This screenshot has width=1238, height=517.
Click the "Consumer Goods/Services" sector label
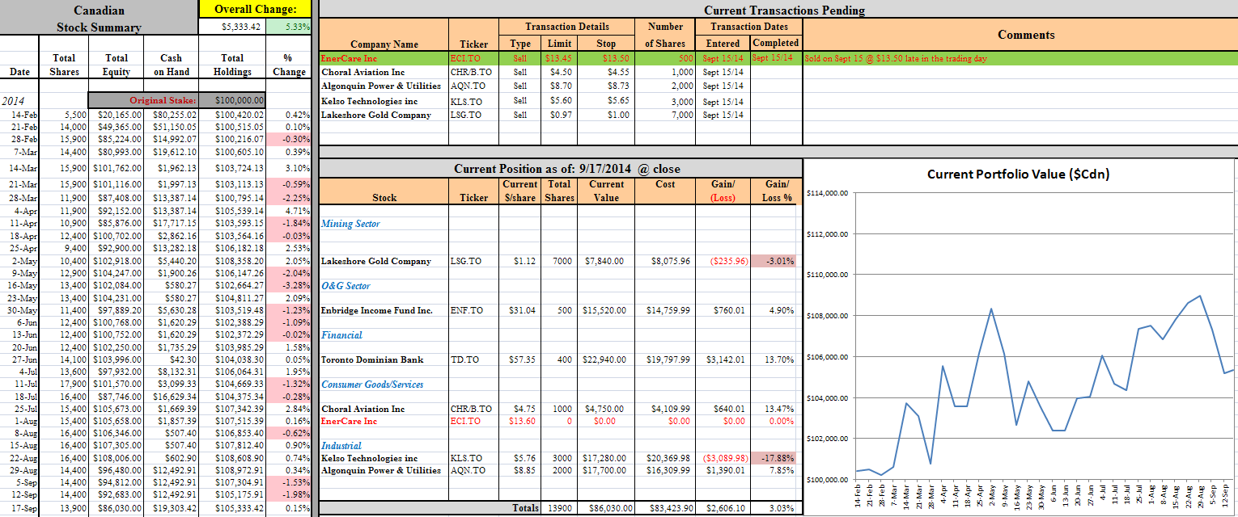coord(372,385)
